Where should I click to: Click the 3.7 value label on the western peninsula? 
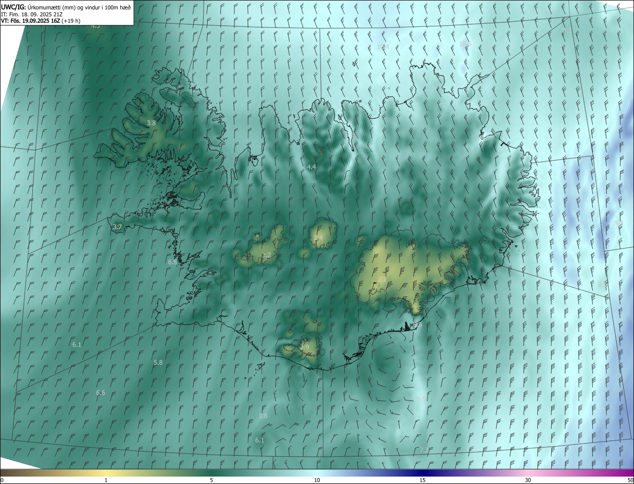(117, 227)
